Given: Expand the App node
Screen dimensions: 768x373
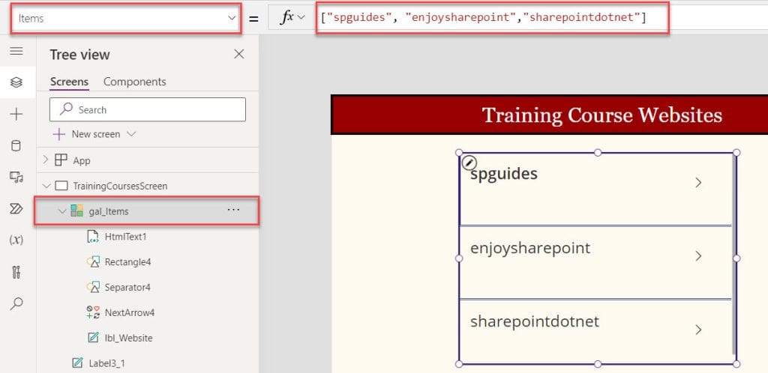Looking at the screenshot, I should pyautogui.click(x=46, y=160).
